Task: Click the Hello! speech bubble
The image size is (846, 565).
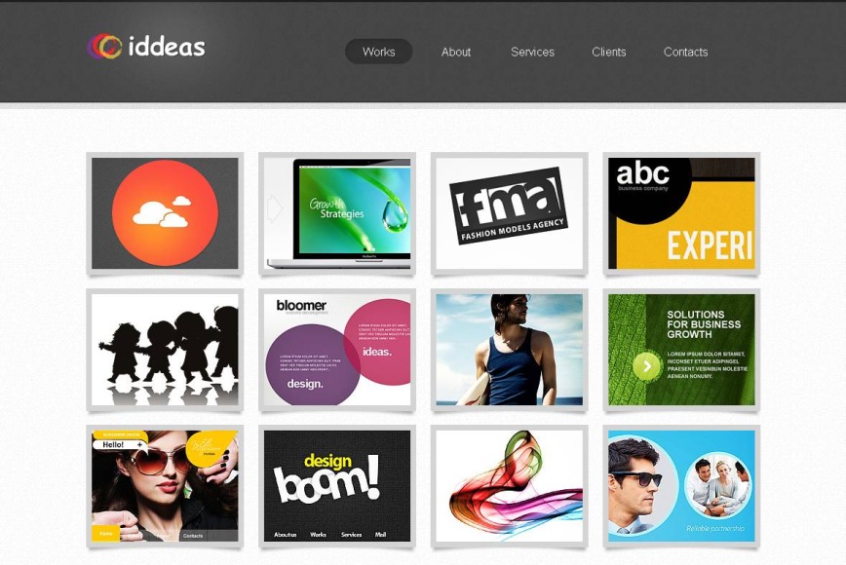Action: tap(111, 444)
